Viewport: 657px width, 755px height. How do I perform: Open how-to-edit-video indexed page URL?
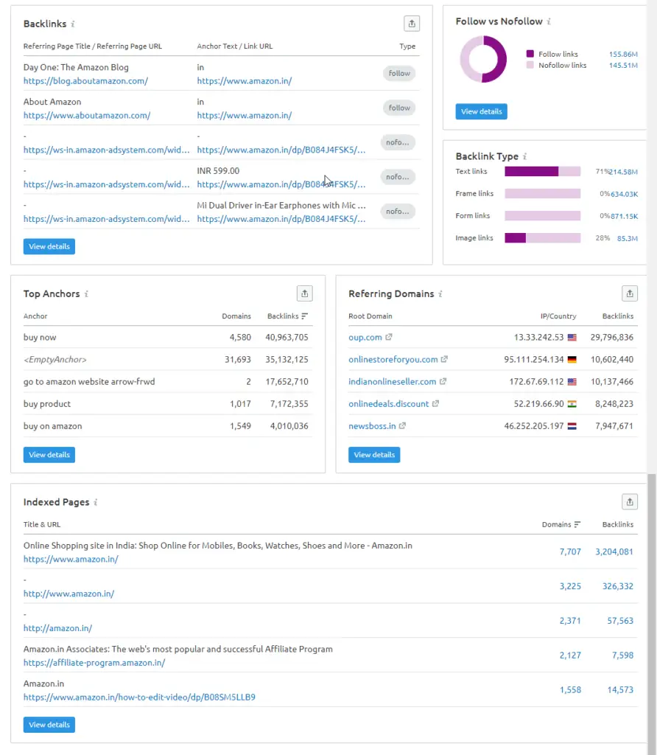pos(139,697)
